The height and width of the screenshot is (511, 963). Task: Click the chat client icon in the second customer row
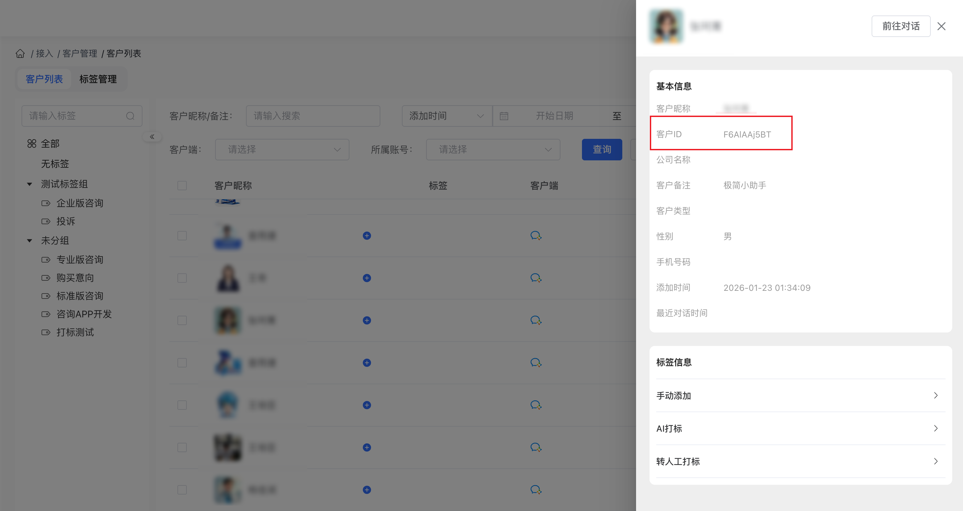[x=536, y=278]
